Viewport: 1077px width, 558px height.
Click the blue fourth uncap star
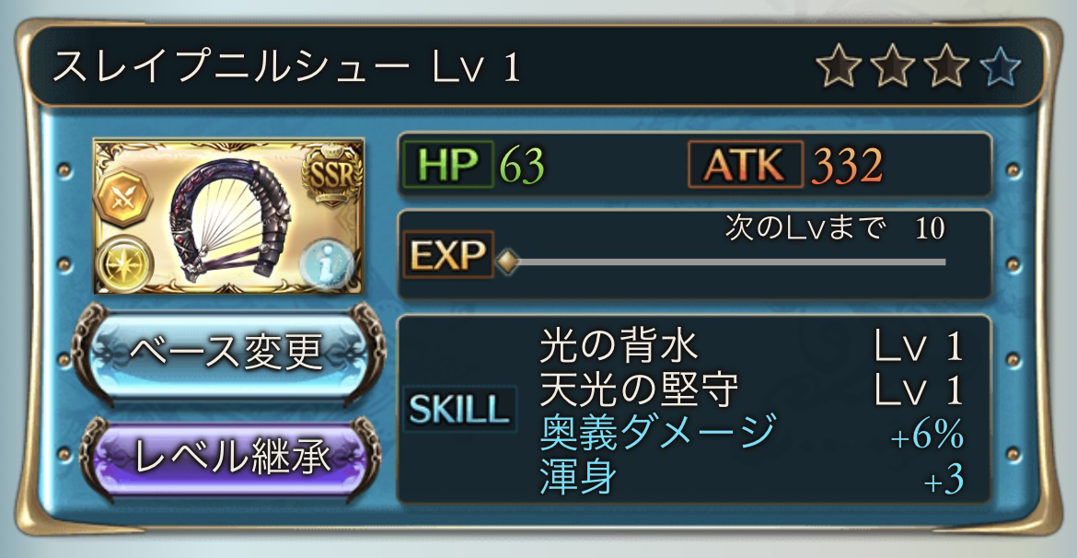[1000, 67]
